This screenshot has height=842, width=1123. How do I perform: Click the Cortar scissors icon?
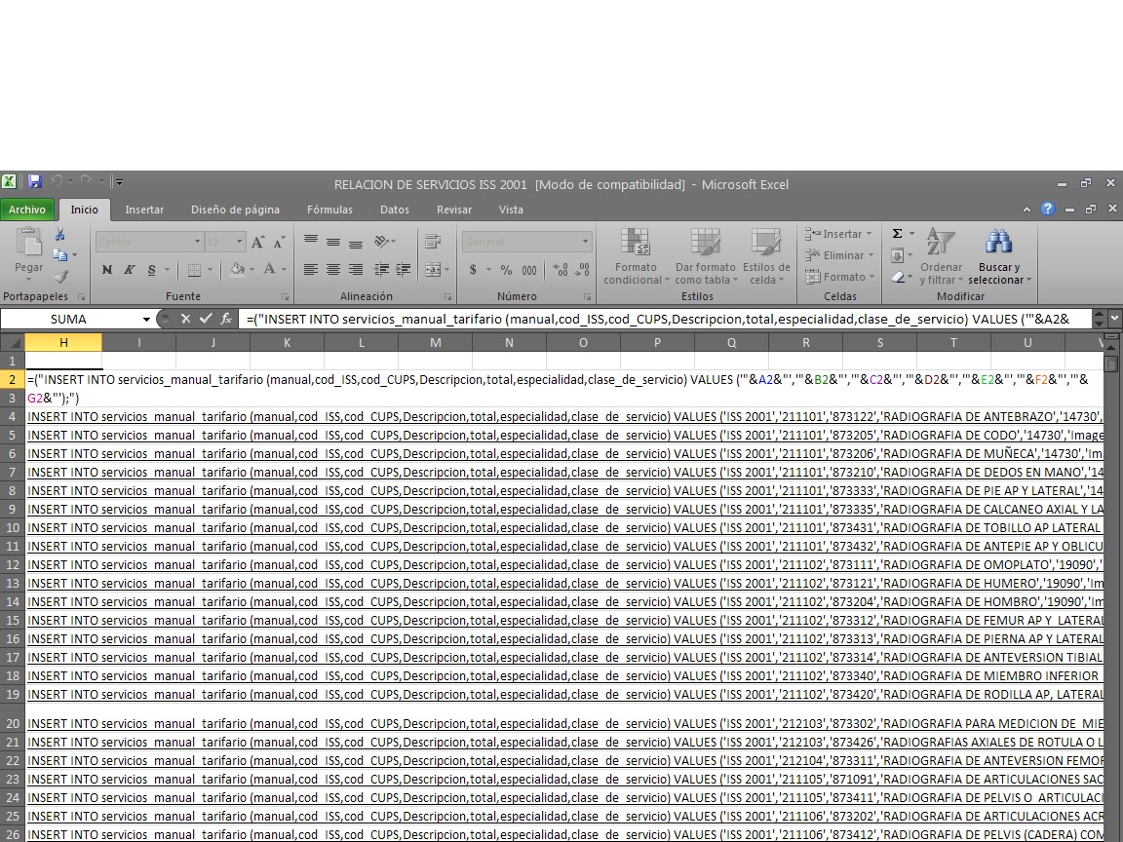pyautogui.click(x=58, y=232)
